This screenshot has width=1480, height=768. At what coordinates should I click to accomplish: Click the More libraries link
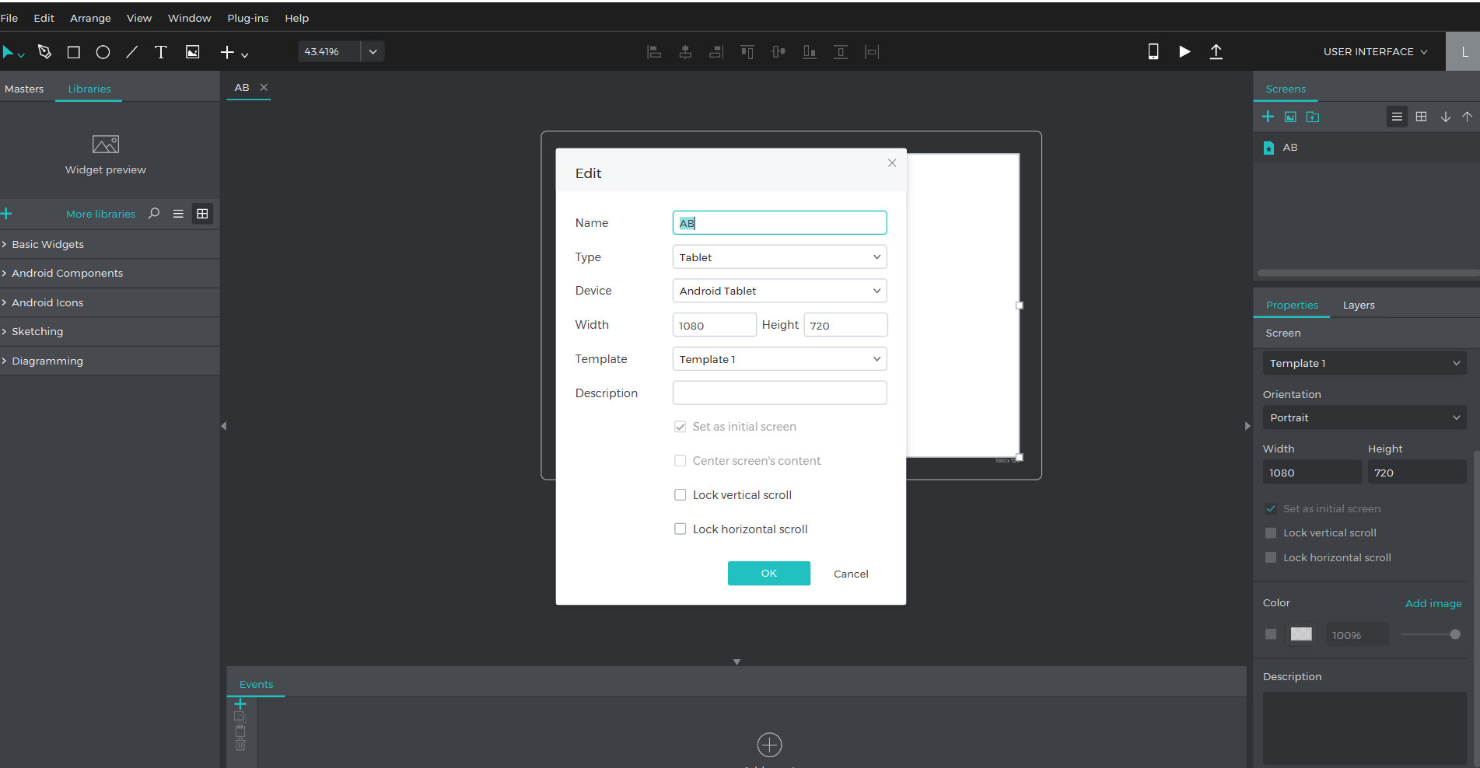click(100, 214)
